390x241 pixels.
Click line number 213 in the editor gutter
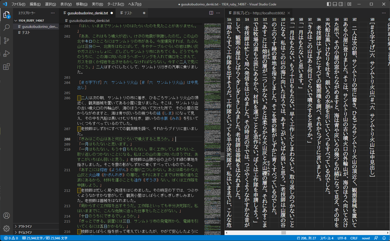click(67, 206)
